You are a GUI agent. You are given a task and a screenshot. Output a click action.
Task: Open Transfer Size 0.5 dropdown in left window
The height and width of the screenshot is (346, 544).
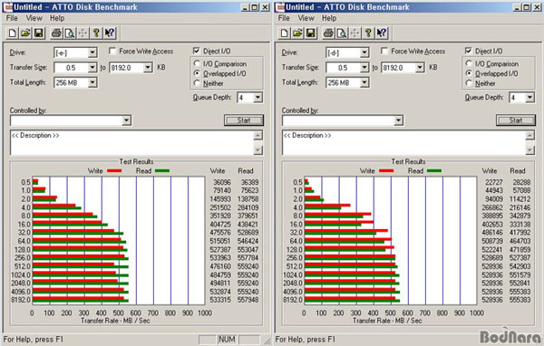click(x=92, y=68)
